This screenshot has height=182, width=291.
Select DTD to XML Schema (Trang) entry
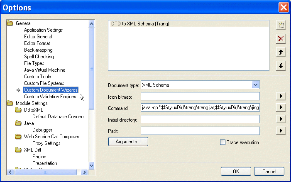point(140,24)
